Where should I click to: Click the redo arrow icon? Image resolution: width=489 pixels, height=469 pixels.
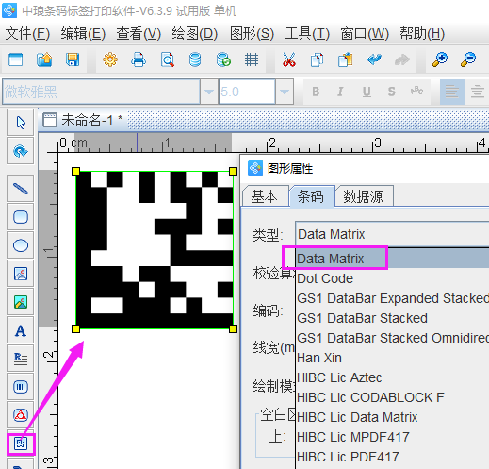click(x=402, y=59)
